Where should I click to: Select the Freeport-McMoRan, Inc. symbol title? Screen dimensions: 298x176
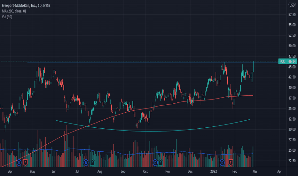click(26, 5)
